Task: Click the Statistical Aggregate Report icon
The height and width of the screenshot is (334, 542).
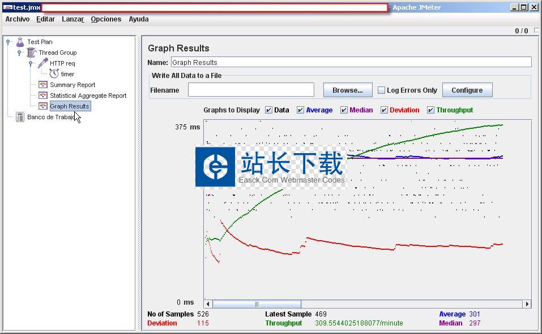Action: [42, 96]
